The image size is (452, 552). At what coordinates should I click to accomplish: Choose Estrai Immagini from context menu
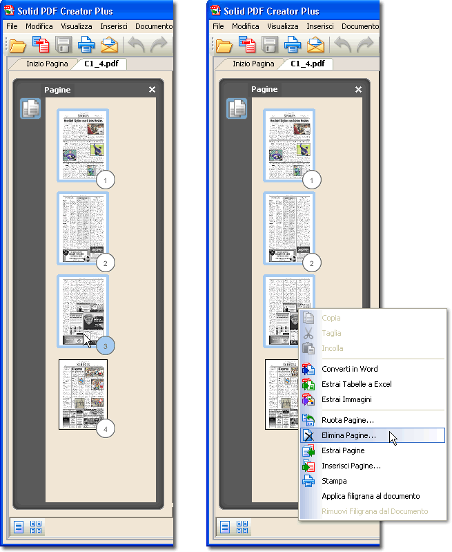373,399
